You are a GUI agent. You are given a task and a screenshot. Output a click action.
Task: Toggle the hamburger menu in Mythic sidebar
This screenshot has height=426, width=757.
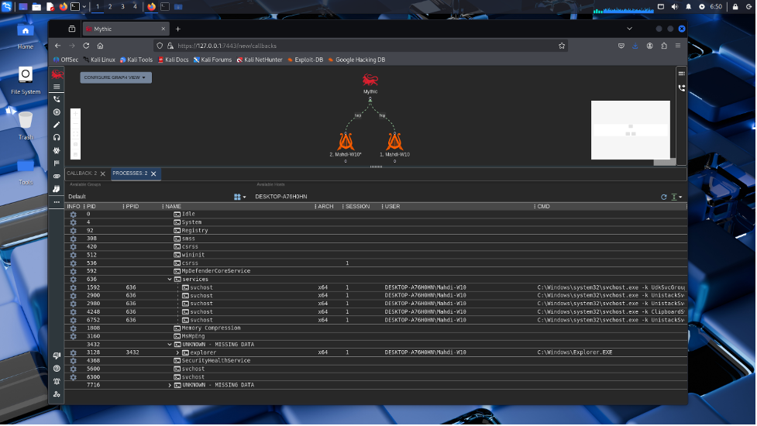point(57,87)
